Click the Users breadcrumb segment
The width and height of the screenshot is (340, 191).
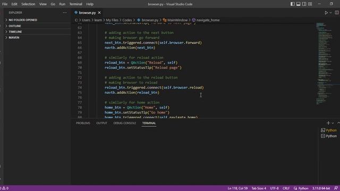pyautogui.click(x=86, y=20)
